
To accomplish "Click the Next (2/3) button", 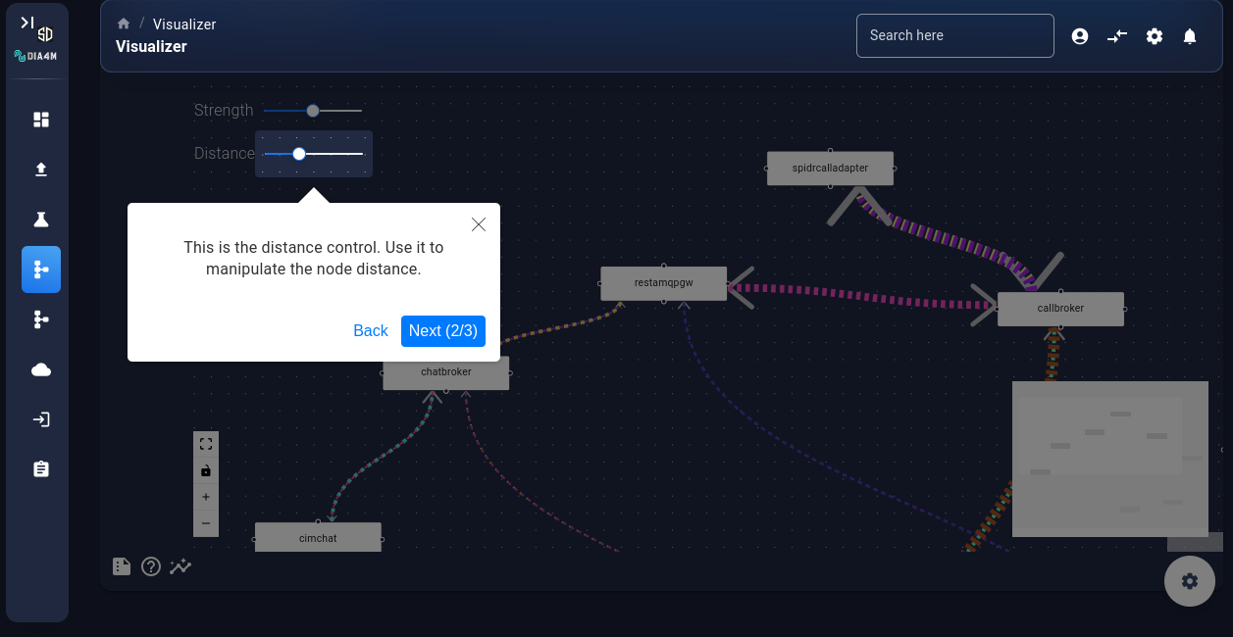I will pos(443,331).
